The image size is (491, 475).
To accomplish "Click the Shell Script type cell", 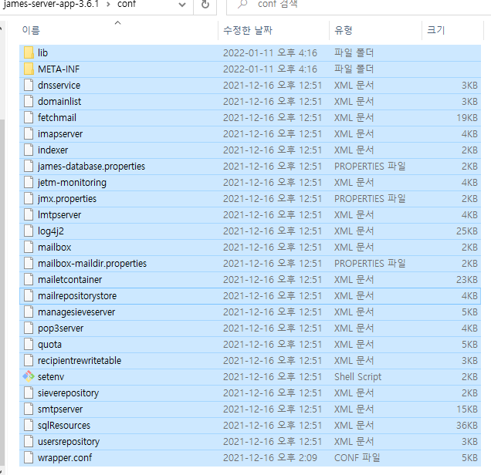I will tap(357, 377).
